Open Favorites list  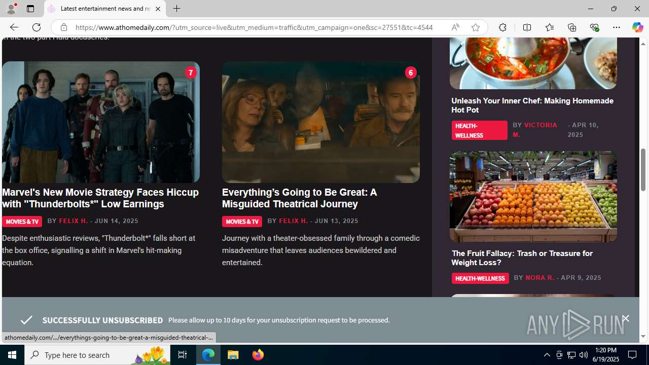coord(549,27)
